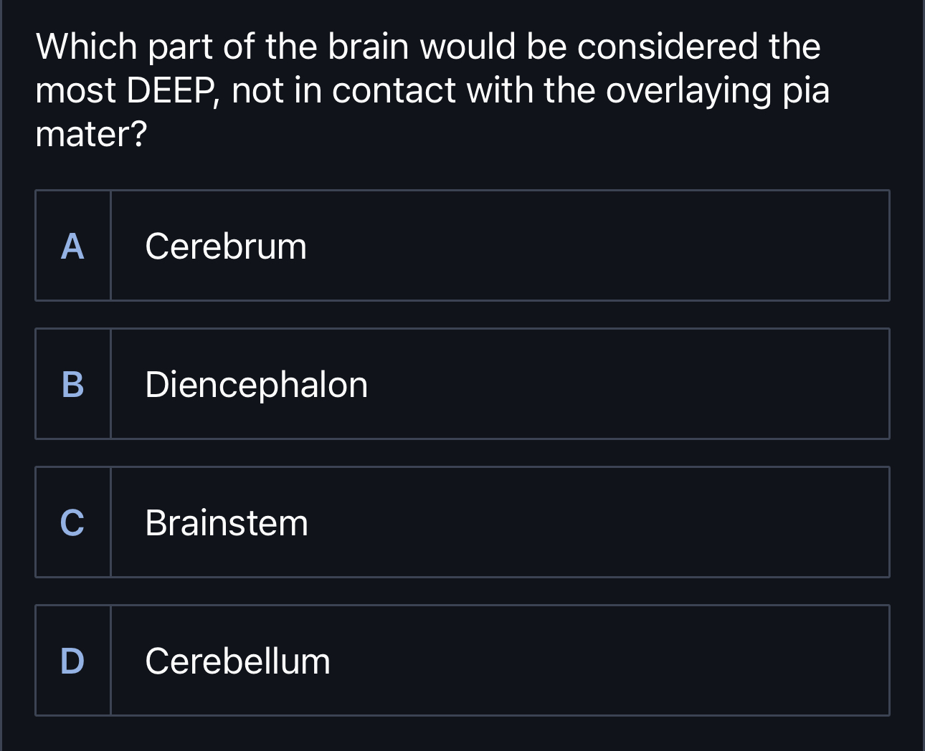Viewport: 925px width, 751px height.
Task: Click the letter D badge
Action: [x=72, y=662]
